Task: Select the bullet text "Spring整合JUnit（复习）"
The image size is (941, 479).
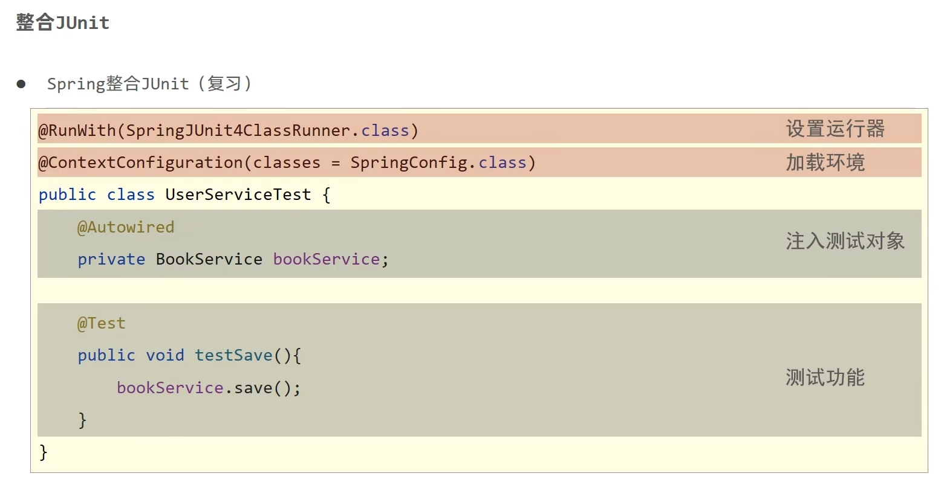Action: coord(149,83)
